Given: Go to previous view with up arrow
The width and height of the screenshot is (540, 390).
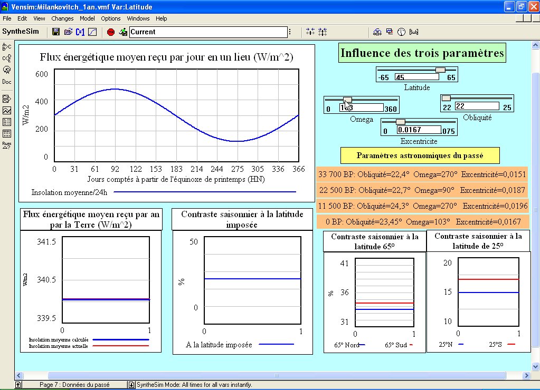Looking at the screenshot, I should click(x=18, y=385).
